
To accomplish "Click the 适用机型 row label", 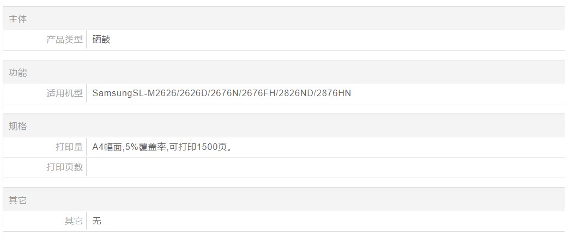I will point(64,93).
